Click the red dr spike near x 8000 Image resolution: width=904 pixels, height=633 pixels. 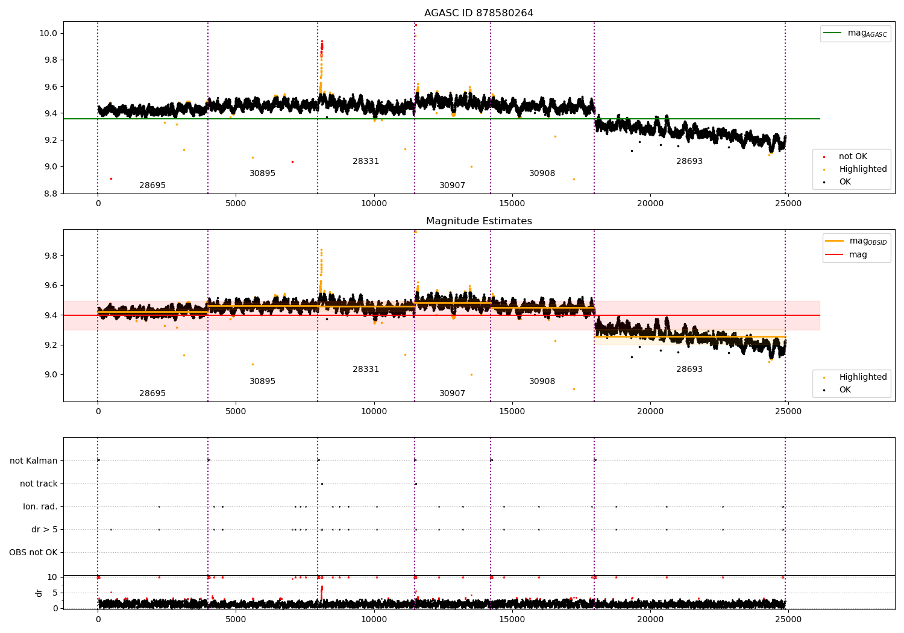pos(321,593)
